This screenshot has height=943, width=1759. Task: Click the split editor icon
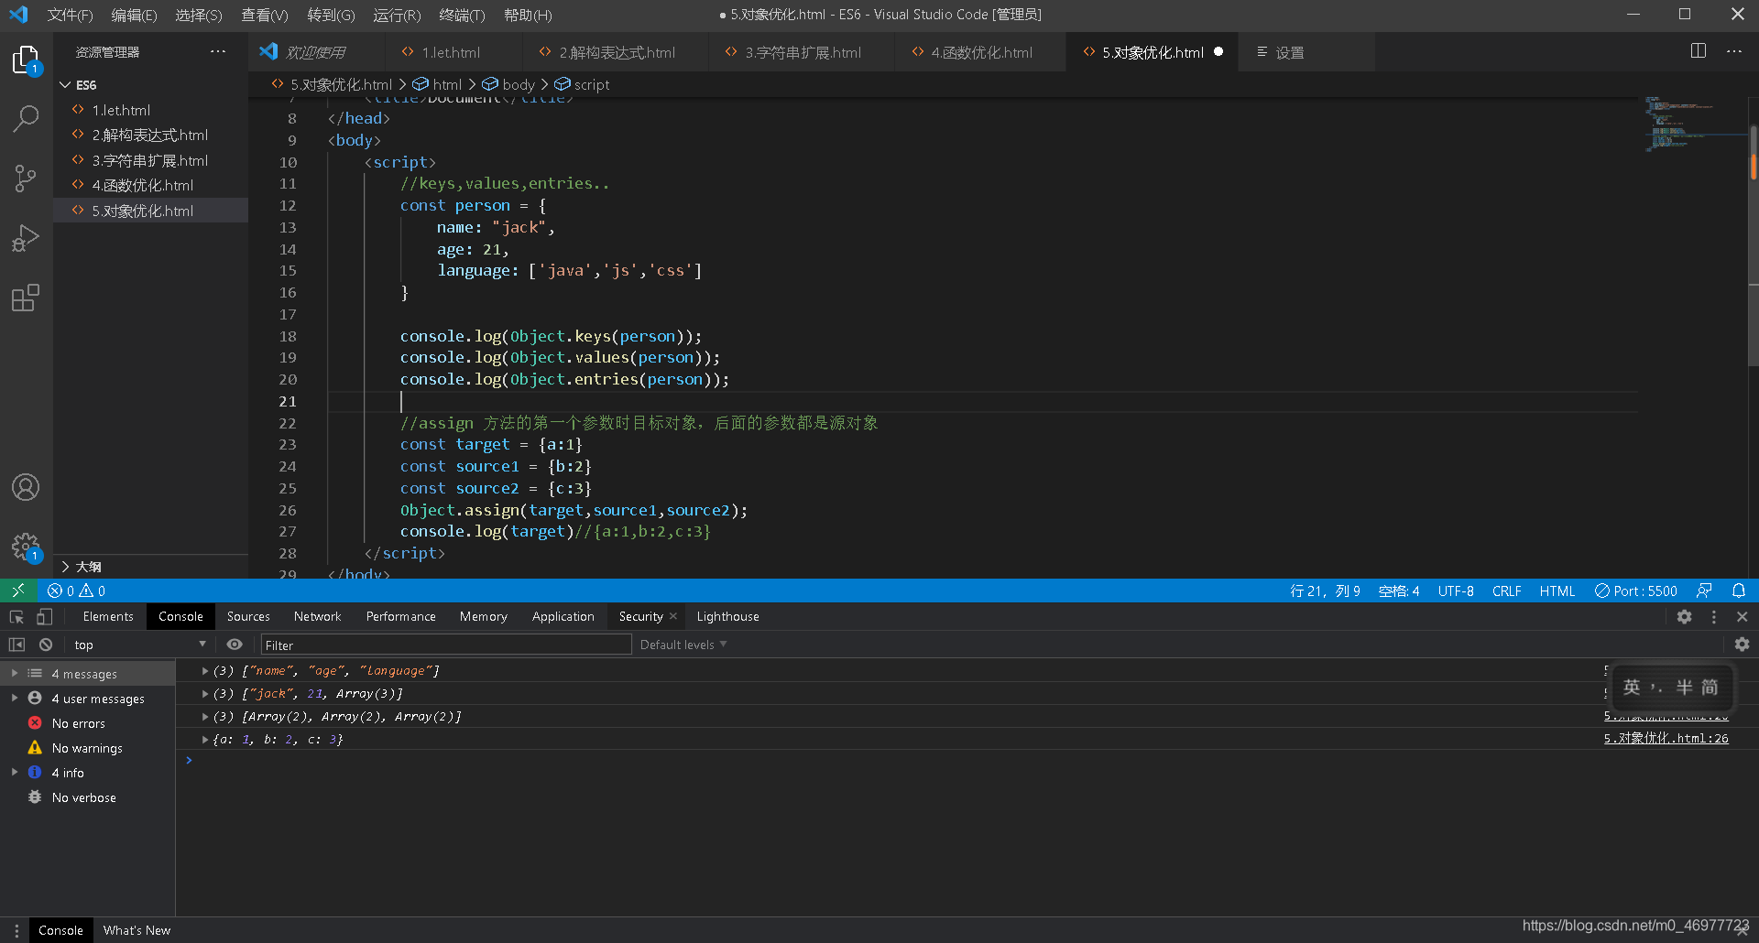(x=1698, y=51)
